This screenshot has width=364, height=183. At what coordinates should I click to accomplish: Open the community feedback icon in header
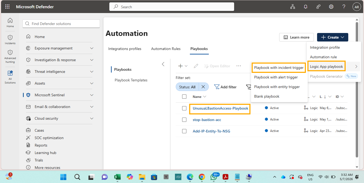pos(318,7)
